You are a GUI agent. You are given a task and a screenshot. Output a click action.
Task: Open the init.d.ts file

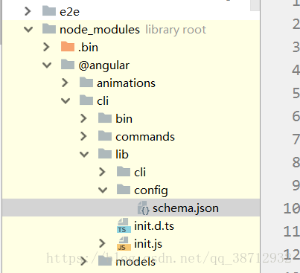154,226
